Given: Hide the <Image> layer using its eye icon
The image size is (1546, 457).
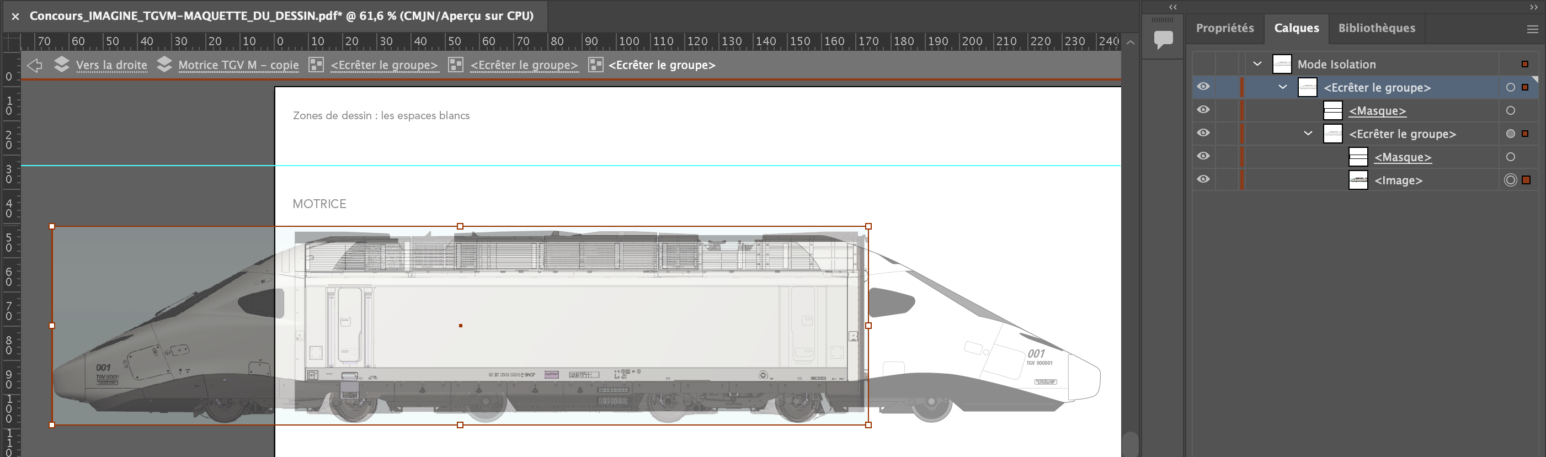Looking at the screenshot, I should point(1203,179).
